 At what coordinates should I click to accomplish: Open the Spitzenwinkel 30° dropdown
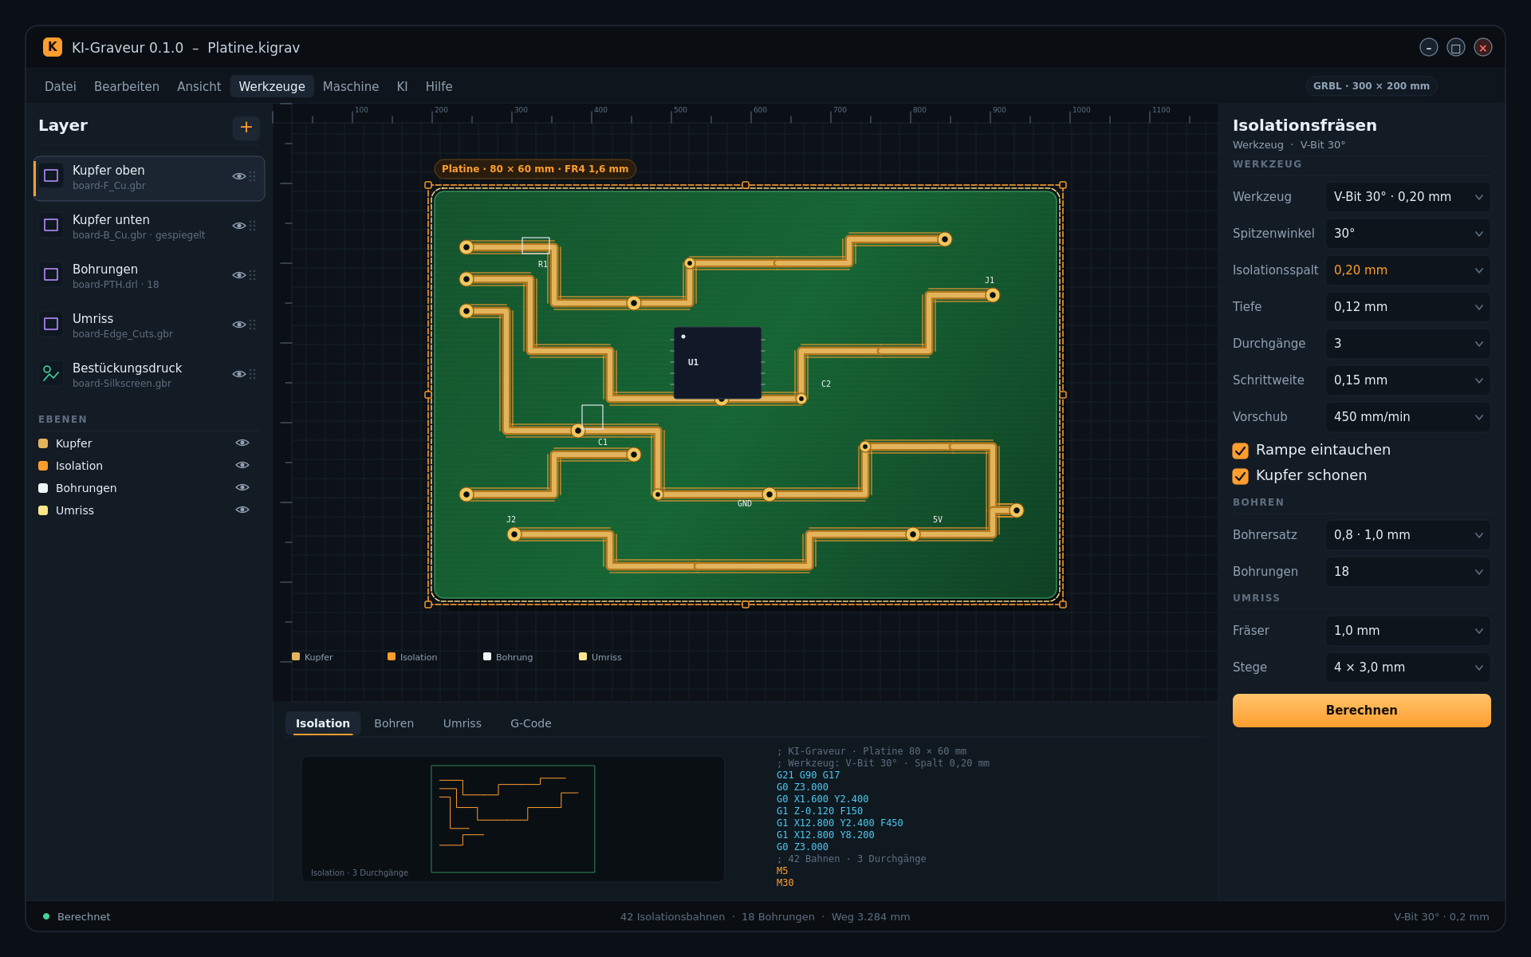1407,234
